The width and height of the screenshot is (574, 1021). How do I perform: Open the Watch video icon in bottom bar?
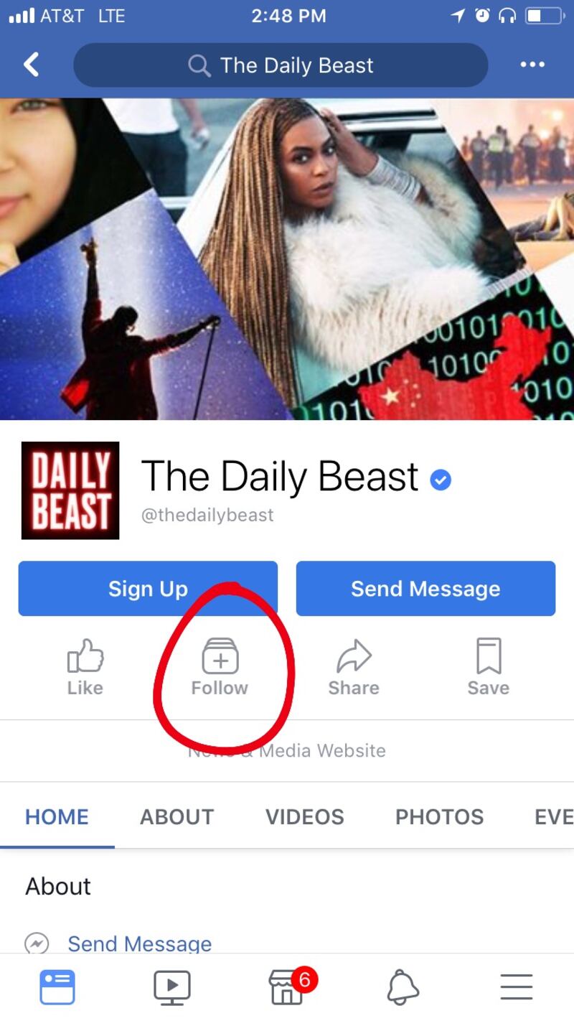click(172, 987)
